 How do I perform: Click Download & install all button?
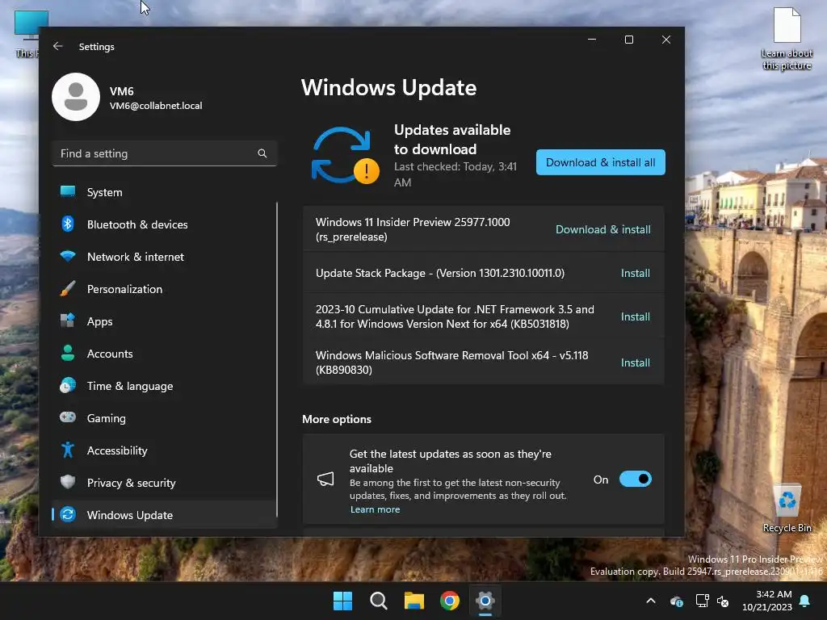600,162
